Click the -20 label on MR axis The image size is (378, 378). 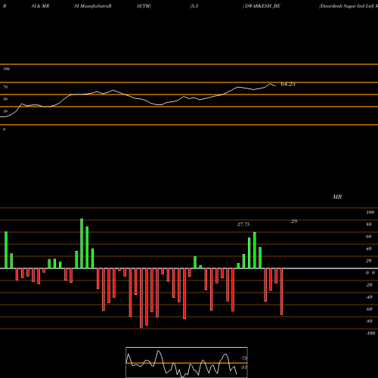(369, 285)
